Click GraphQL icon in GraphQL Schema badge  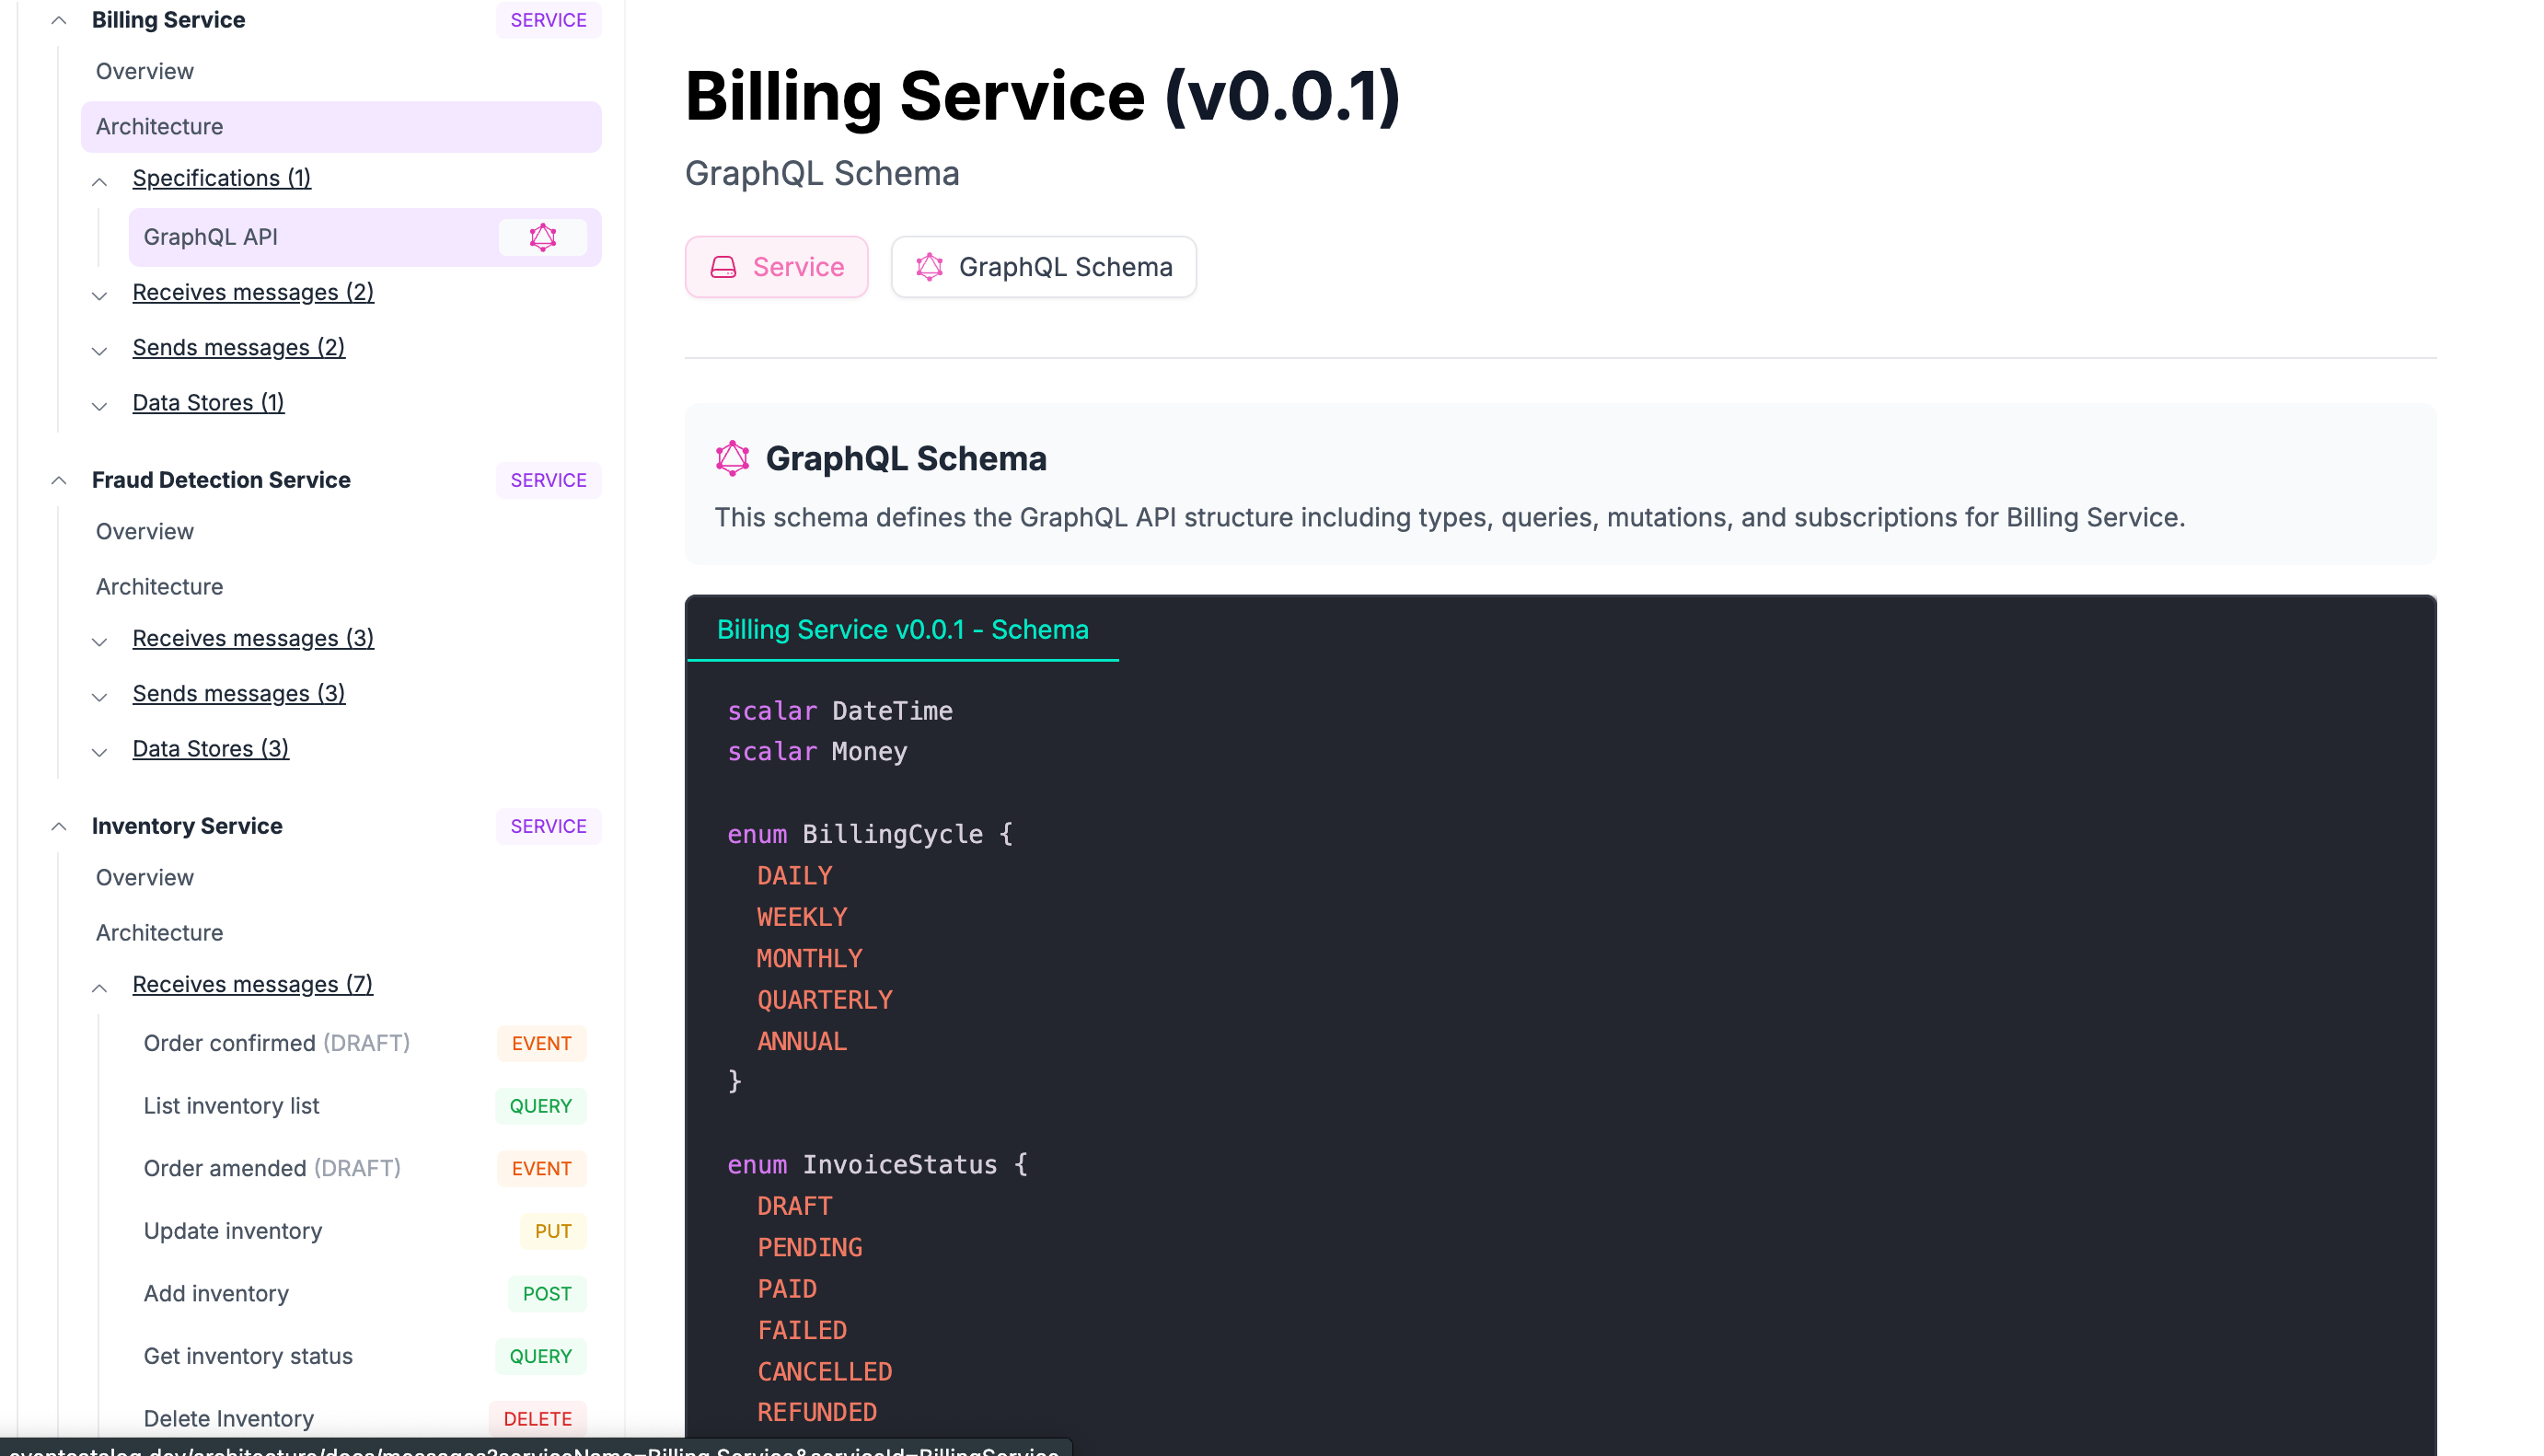(x=929, y=267)
